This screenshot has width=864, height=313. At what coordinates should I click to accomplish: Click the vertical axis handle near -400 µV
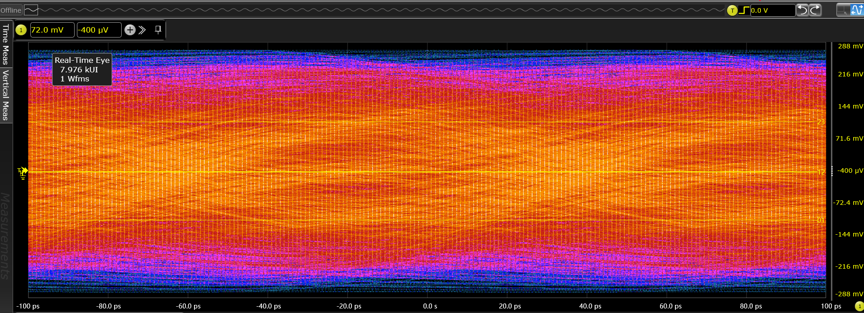click(832, 171)
